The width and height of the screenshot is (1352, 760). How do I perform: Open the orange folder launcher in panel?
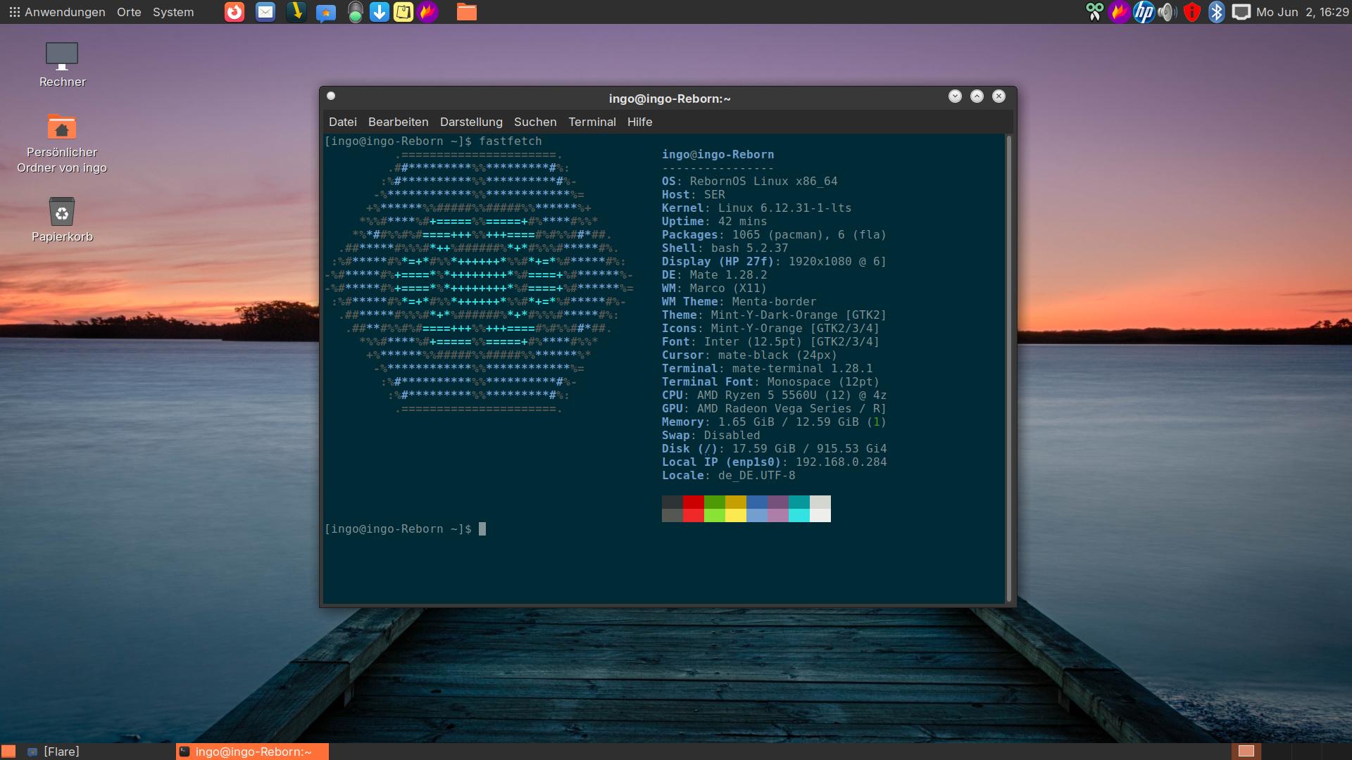click(x=466, y=12)
